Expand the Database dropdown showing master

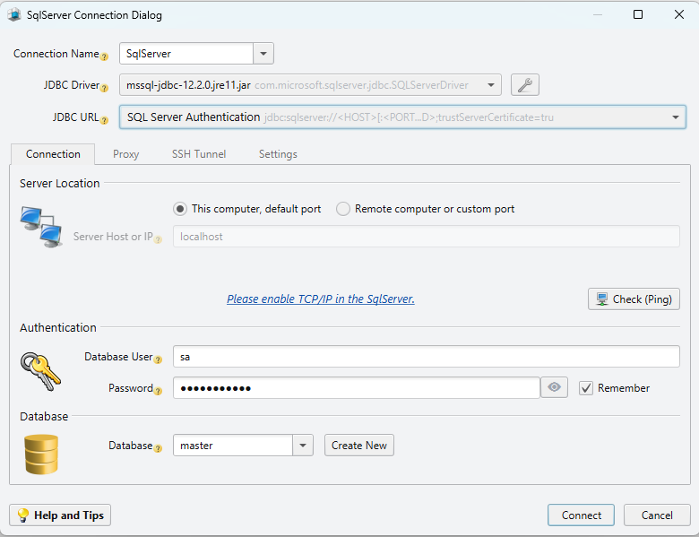(303, 446)
